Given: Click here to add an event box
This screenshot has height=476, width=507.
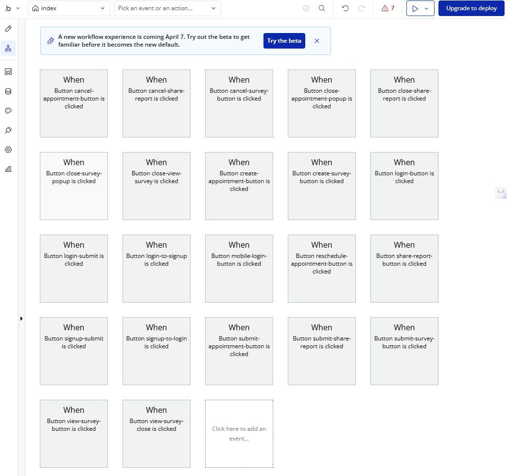Looking at the screenshot, I should (239, 434).
